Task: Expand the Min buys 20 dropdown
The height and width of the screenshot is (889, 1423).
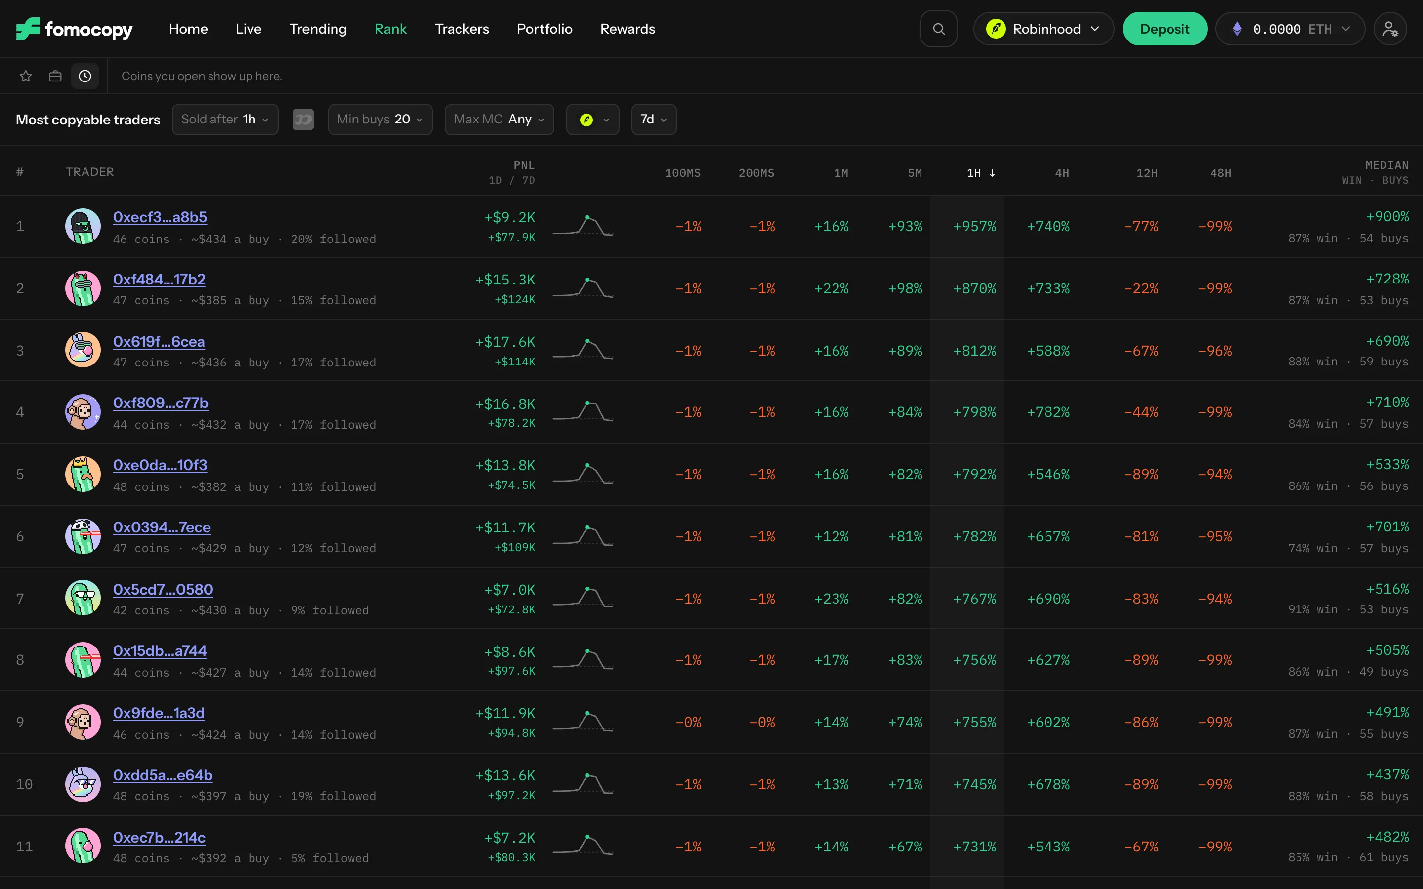Action: [380, 120]
